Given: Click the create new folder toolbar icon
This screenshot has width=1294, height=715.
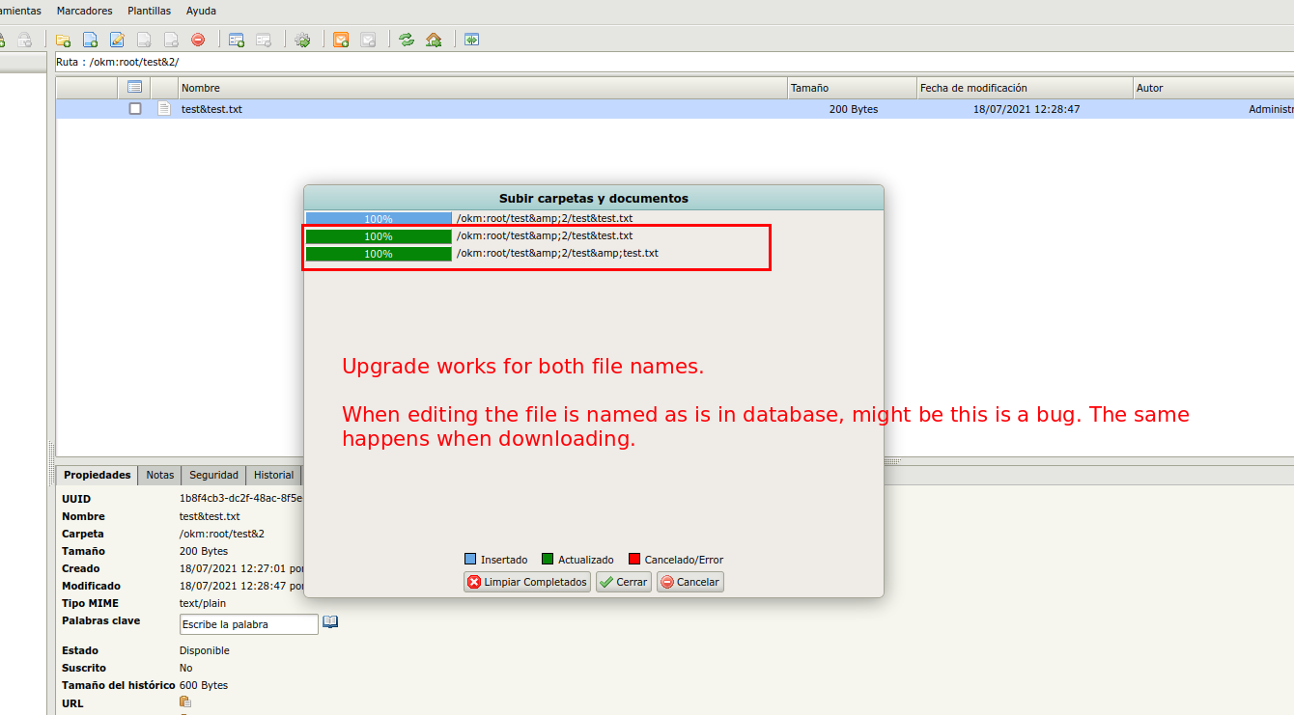Looking at the screenshot, I should [x=63, y=40].
